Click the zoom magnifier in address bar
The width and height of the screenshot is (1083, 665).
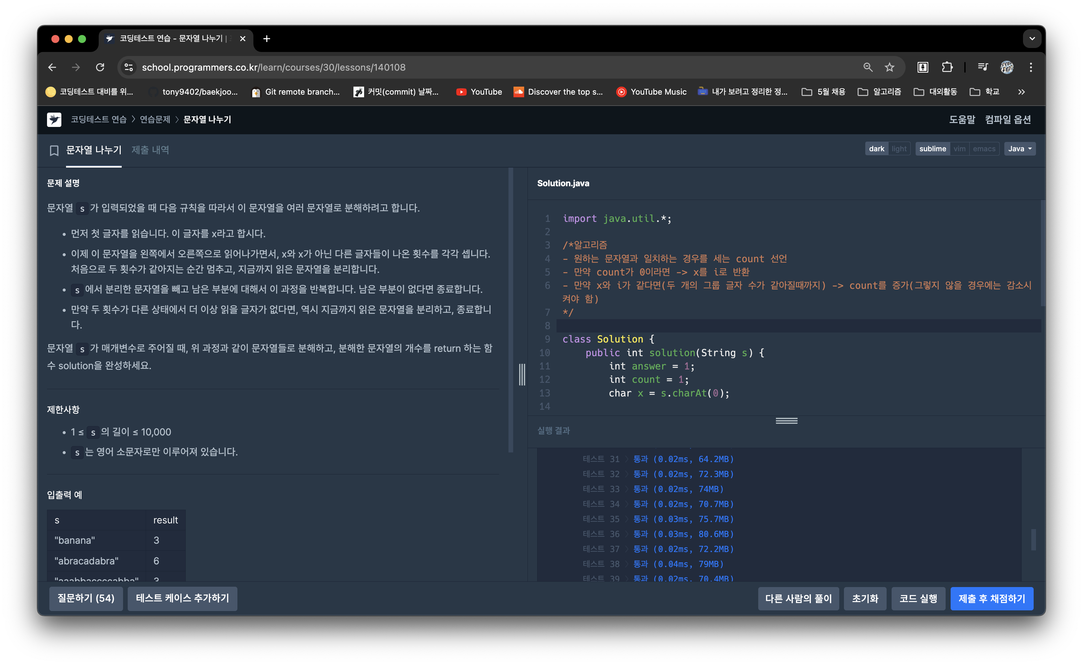868,67
